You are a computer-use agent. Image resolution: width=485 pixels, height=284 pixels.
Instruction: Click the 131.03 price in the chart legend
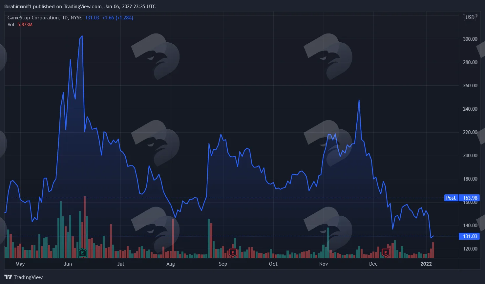click(92, 18)
